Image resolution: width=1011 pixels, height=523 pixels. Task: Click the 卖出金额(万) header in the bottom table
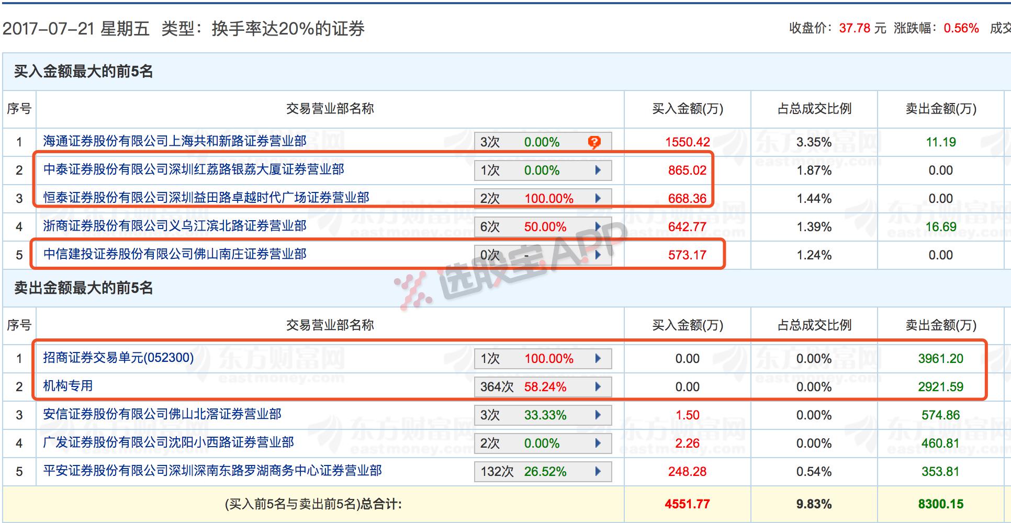[x=941, y=325]
